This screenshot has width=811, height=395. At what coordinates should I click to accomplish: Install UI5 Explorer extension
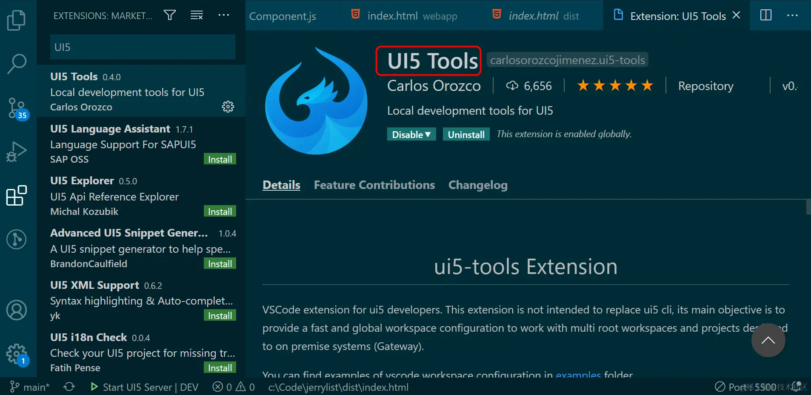[220, 212]
